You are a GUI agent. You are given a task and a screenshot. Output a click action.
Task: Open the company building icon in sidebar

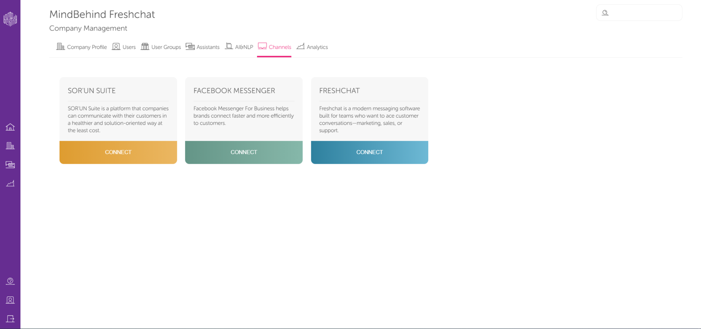point(10,146)
